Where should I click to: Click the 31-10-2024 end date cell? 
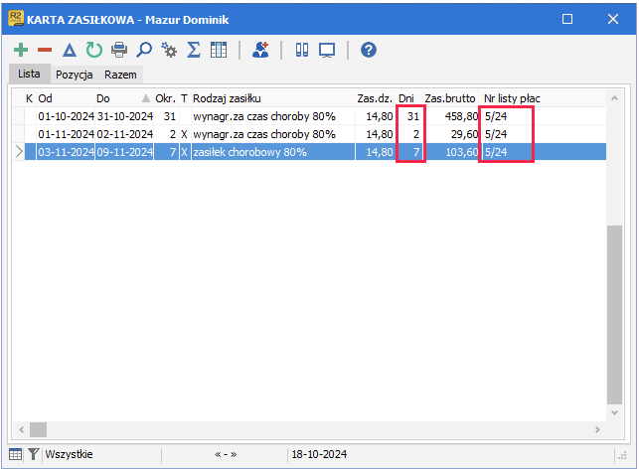pyautogui.click(x=124, y=116)
